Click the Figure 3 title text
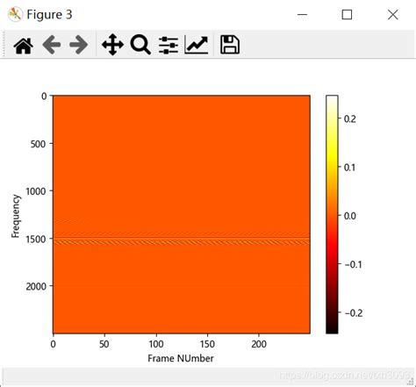This screenshot has width=416, height=387. [x=49, y=15]
